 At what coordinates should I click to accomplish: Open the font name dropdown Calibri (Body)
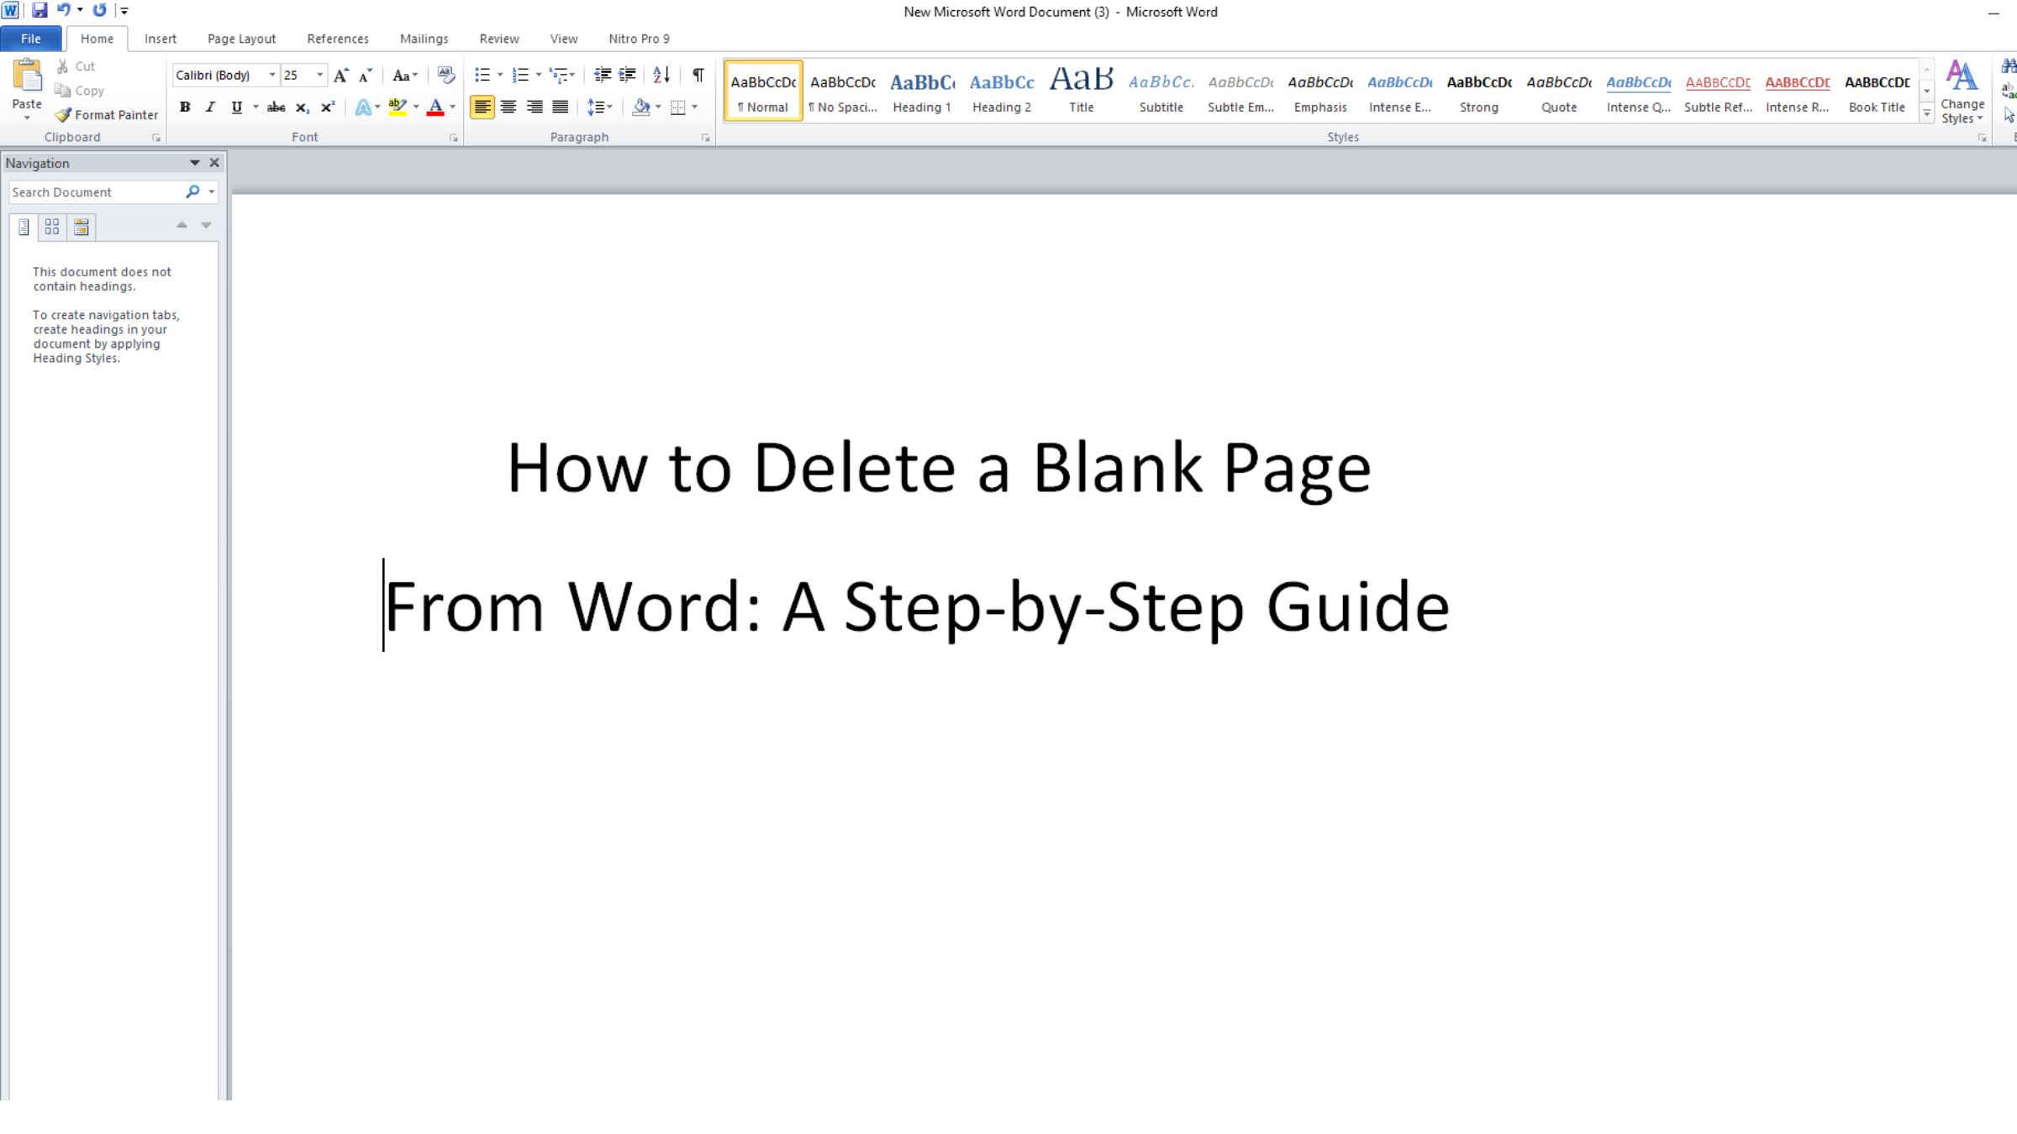[x=272, y=76]
